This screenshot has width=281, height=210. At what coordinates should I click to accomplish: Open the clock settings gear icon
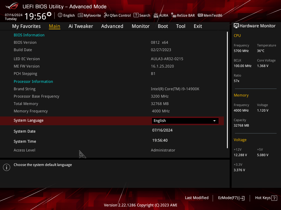pos(49,14)
